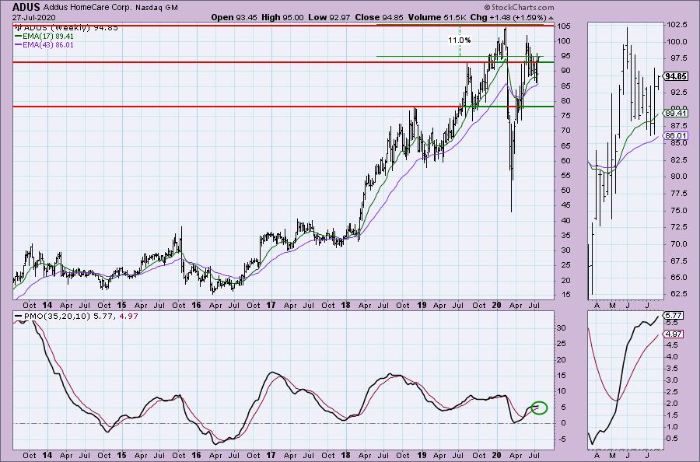This screenshot has height=462, width=700.
Task: Click the purple EMA(43) line swatch
Action: coord(19,44)
